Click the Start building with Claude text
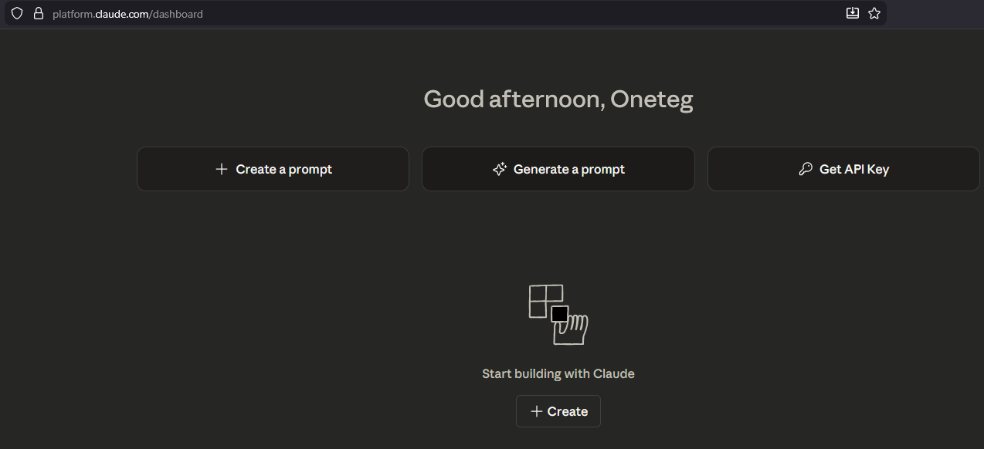Image resolution: width=984 pixels, height=449 pixels. pos(558,373)
